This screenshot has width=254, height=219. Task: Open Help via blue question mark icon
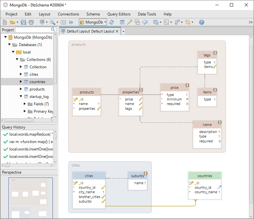pyautogui.click(x=202, y=22)
